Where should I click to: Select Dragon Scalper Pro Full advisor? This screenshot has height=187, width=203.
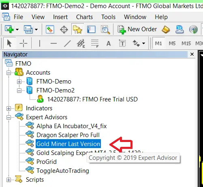pos(68,135)
